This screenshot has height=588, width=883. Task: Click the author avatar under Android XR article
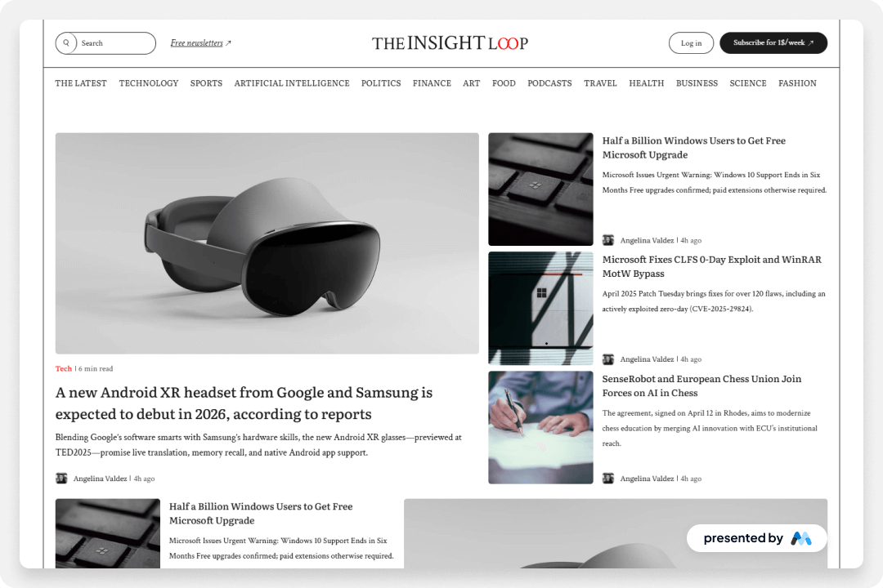(61, 479)
